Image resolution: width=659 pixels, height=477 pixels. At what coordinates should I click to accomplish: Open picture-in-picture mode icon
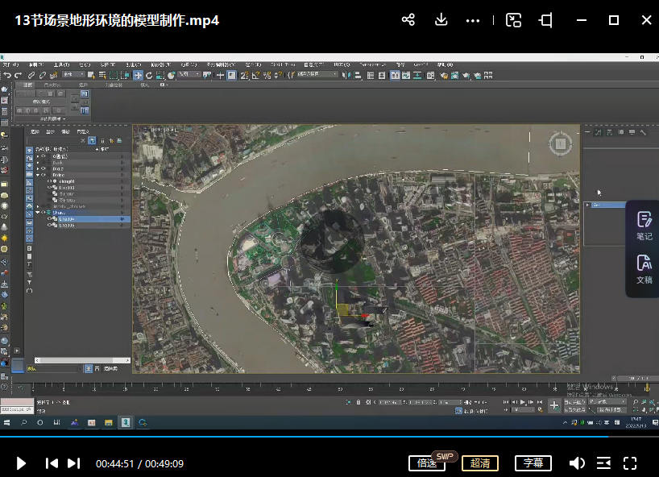click(513, 20)
